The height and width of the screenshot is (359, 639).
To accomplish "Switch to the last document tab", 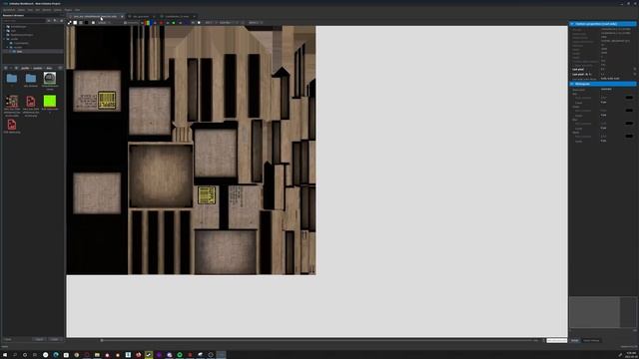I will coord(177,16).
